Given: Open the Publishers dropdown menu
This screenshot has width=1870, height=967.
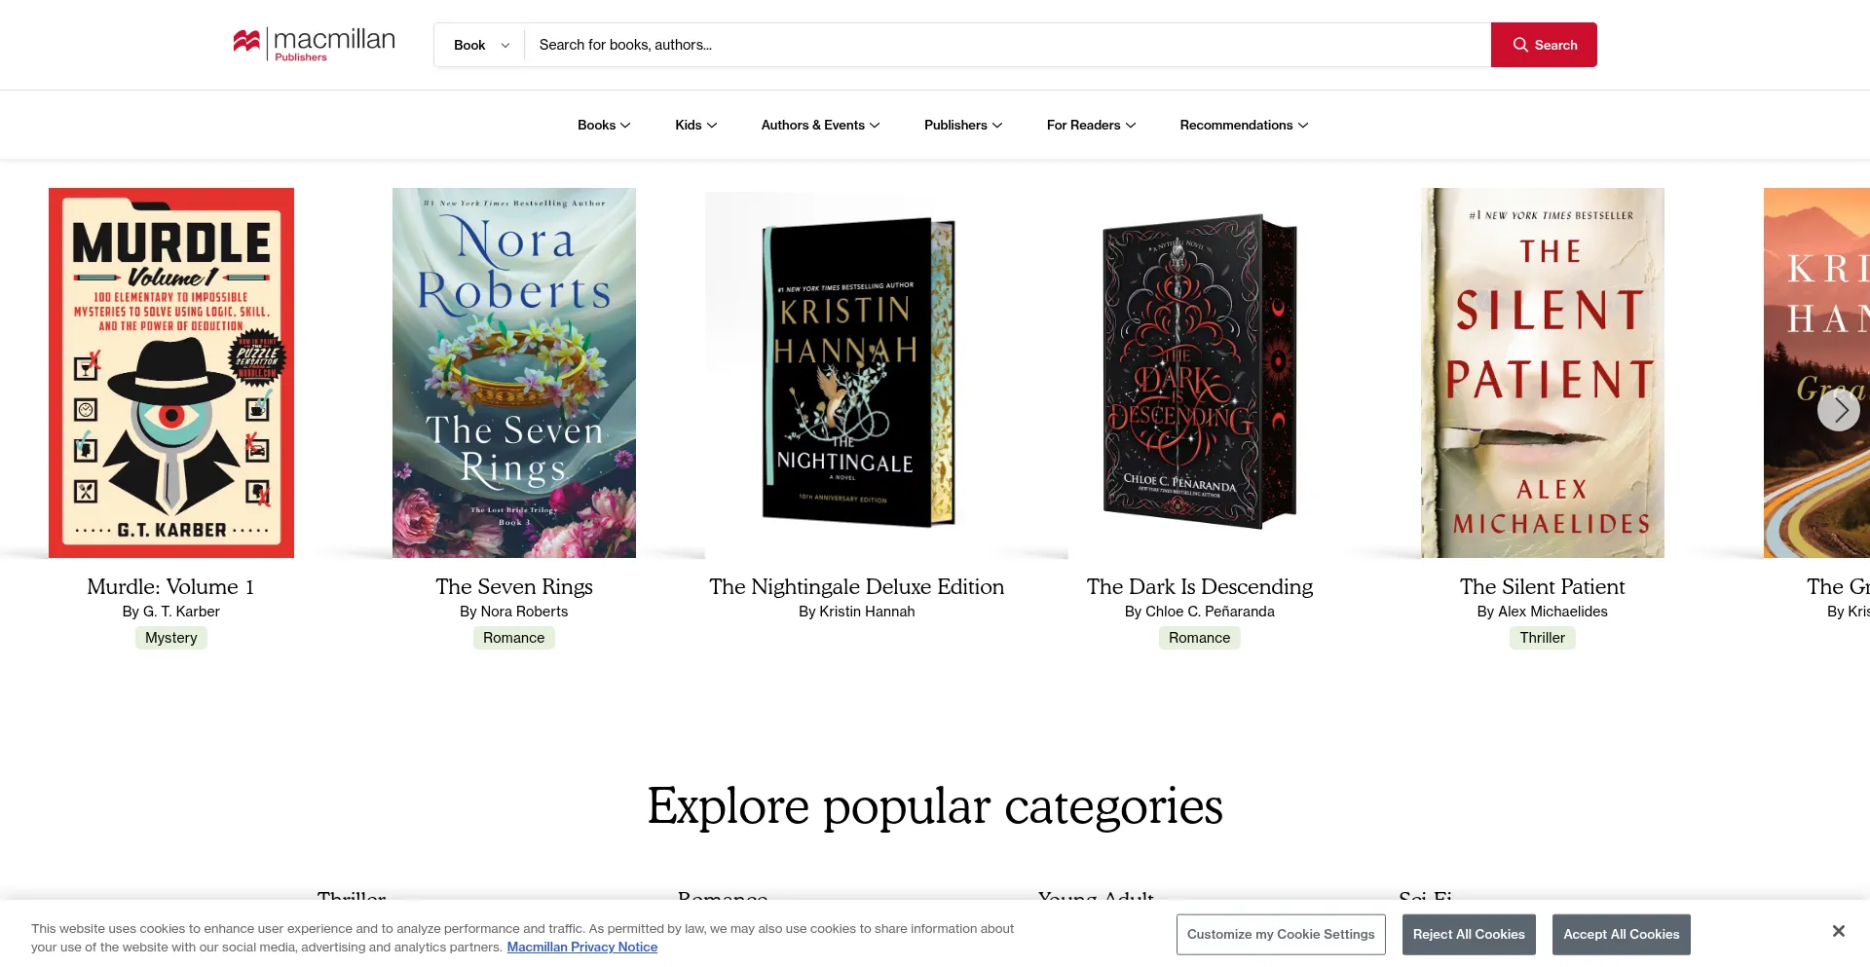Looking at the screenshot, I should pyautogui.click(x=962, y=125).
